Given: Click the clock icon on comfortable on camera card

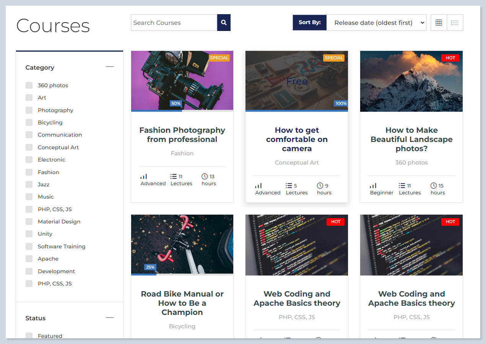Looking at the screenshot, I should (x=320, y=186).
